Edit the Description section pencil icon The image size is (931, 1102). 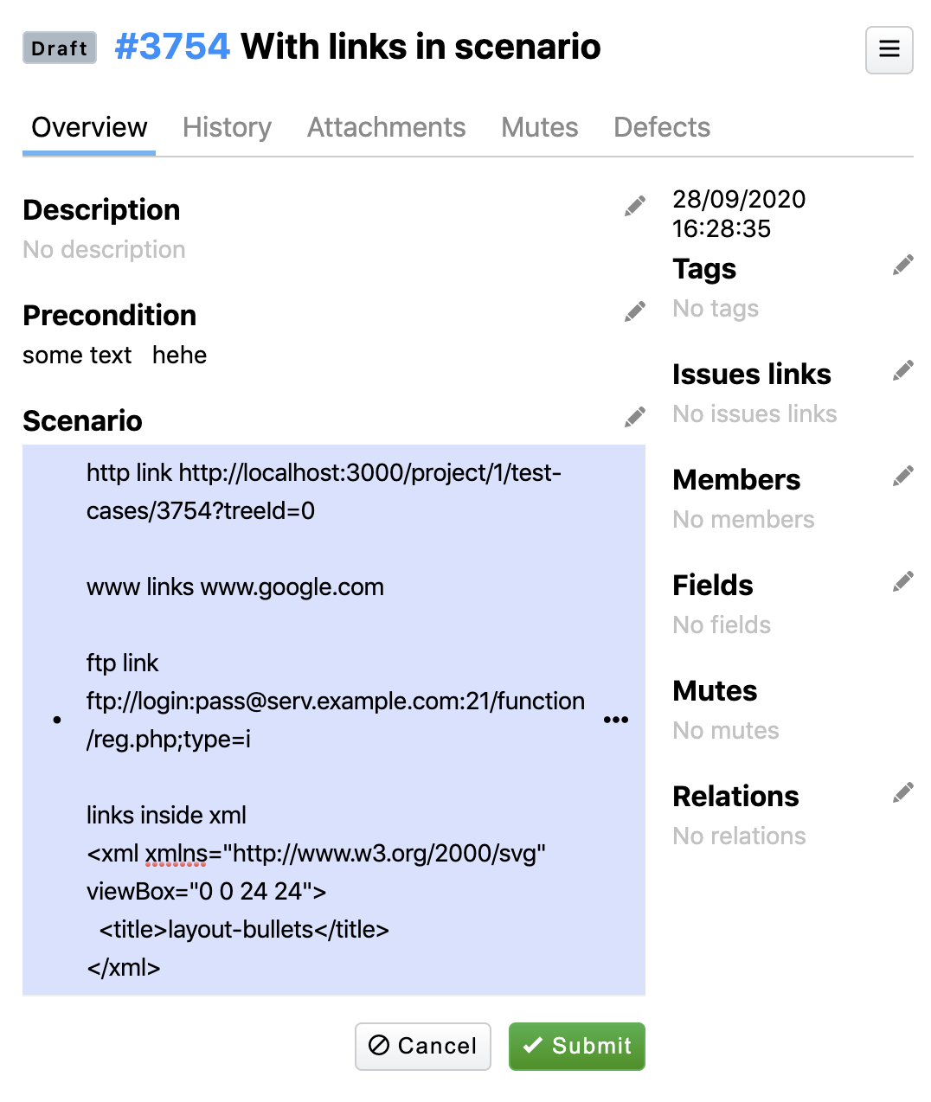pyautogui.click(x=635, y=206)
